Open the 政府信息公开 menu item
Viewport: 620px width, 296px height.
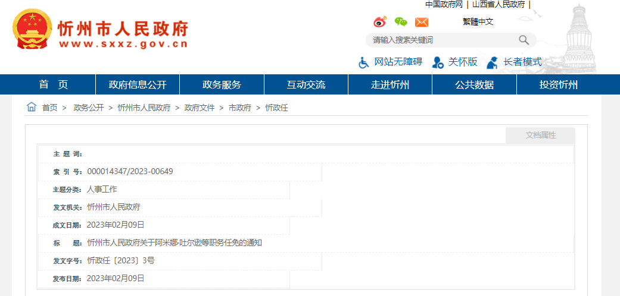pyautogui.click(x=138, y=84)
